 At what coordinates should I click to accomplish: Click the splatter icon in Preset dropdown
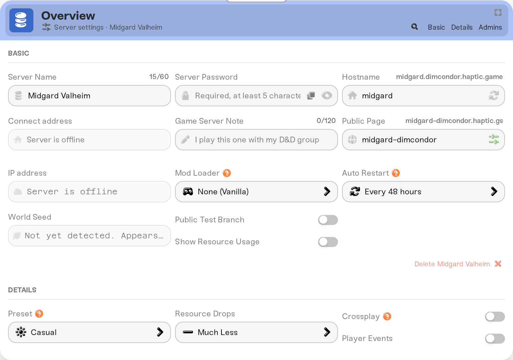(x=21, y=332)
